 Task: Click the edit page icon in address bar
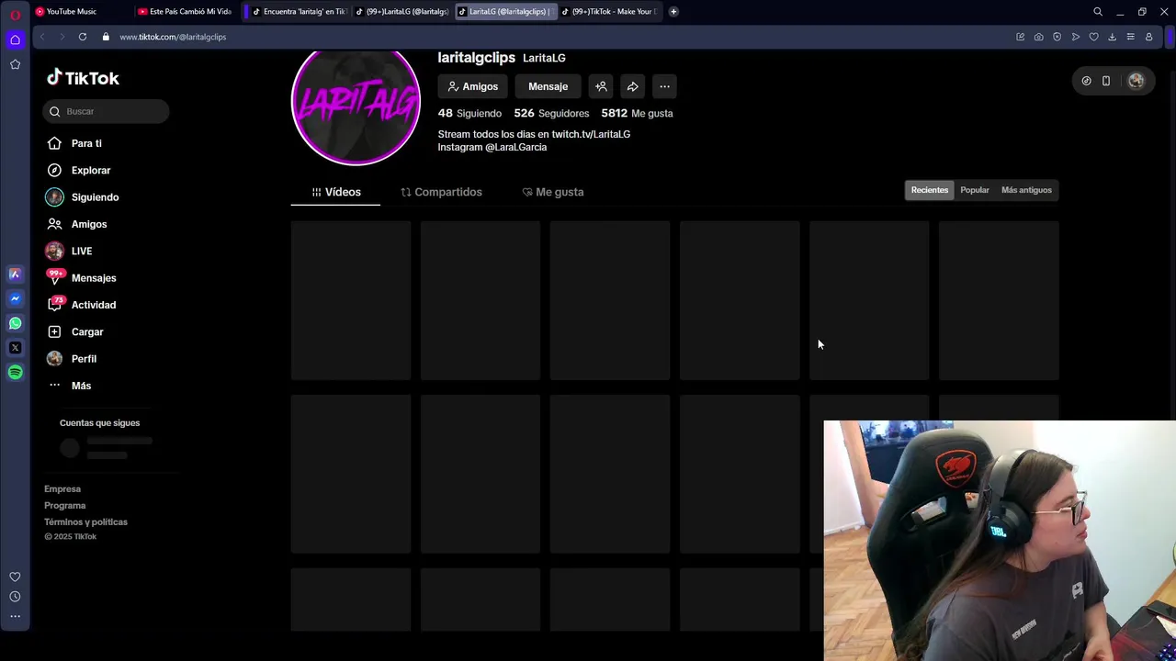(x=1020, y=37)
